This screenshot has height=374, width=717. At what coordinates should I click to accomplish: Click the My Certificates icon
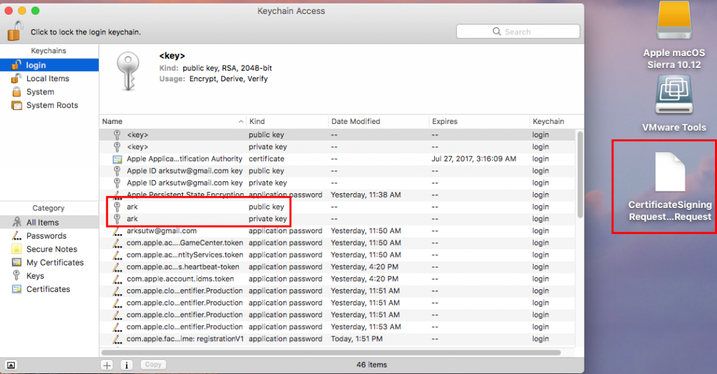coord(17,262)
